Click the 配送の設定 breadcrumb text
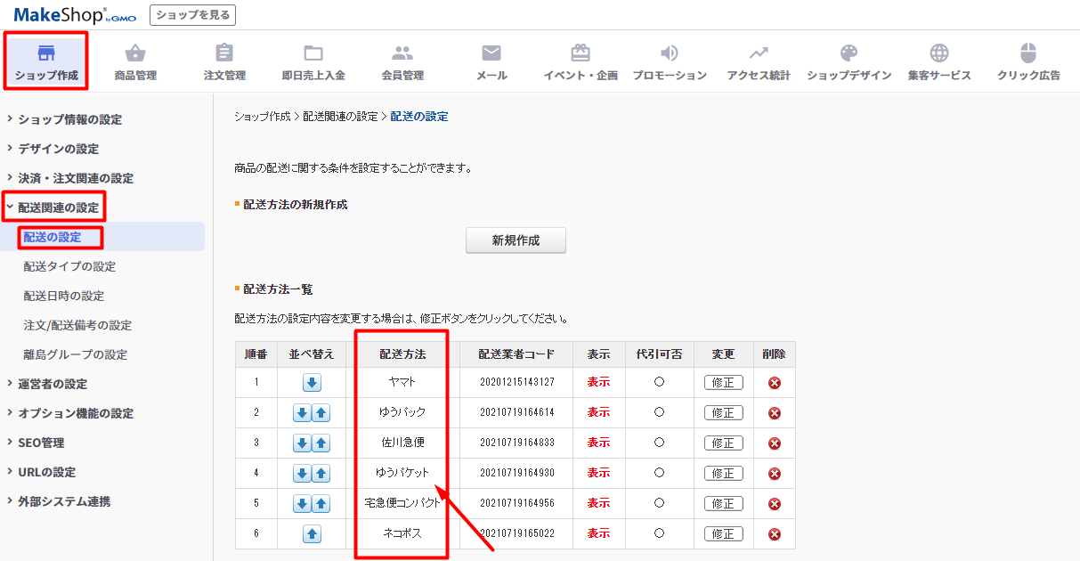Viewport: 1080px width, 561px height. 419,117
